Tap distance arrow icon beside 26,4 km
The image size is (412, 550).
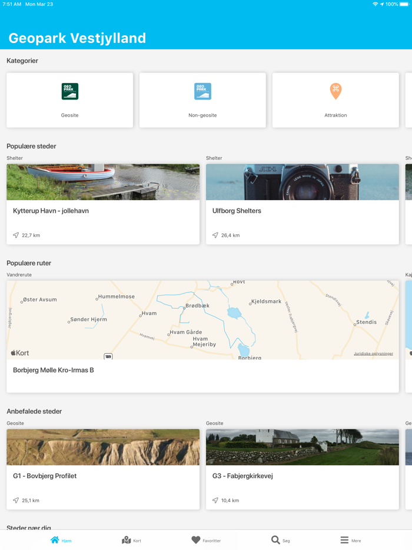[215, 235]
